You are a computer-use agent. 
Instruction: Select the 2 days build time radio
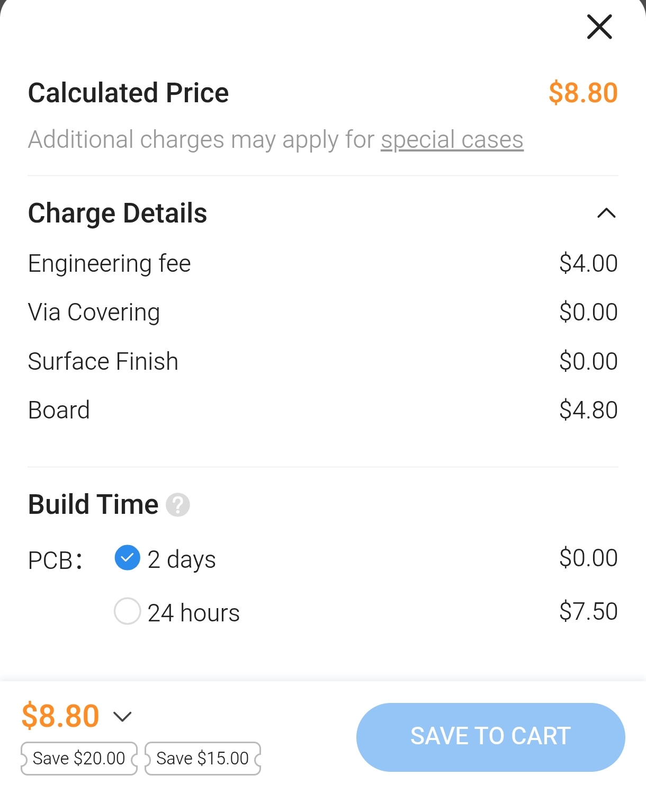pyautogui.click(x=127, y=558)
